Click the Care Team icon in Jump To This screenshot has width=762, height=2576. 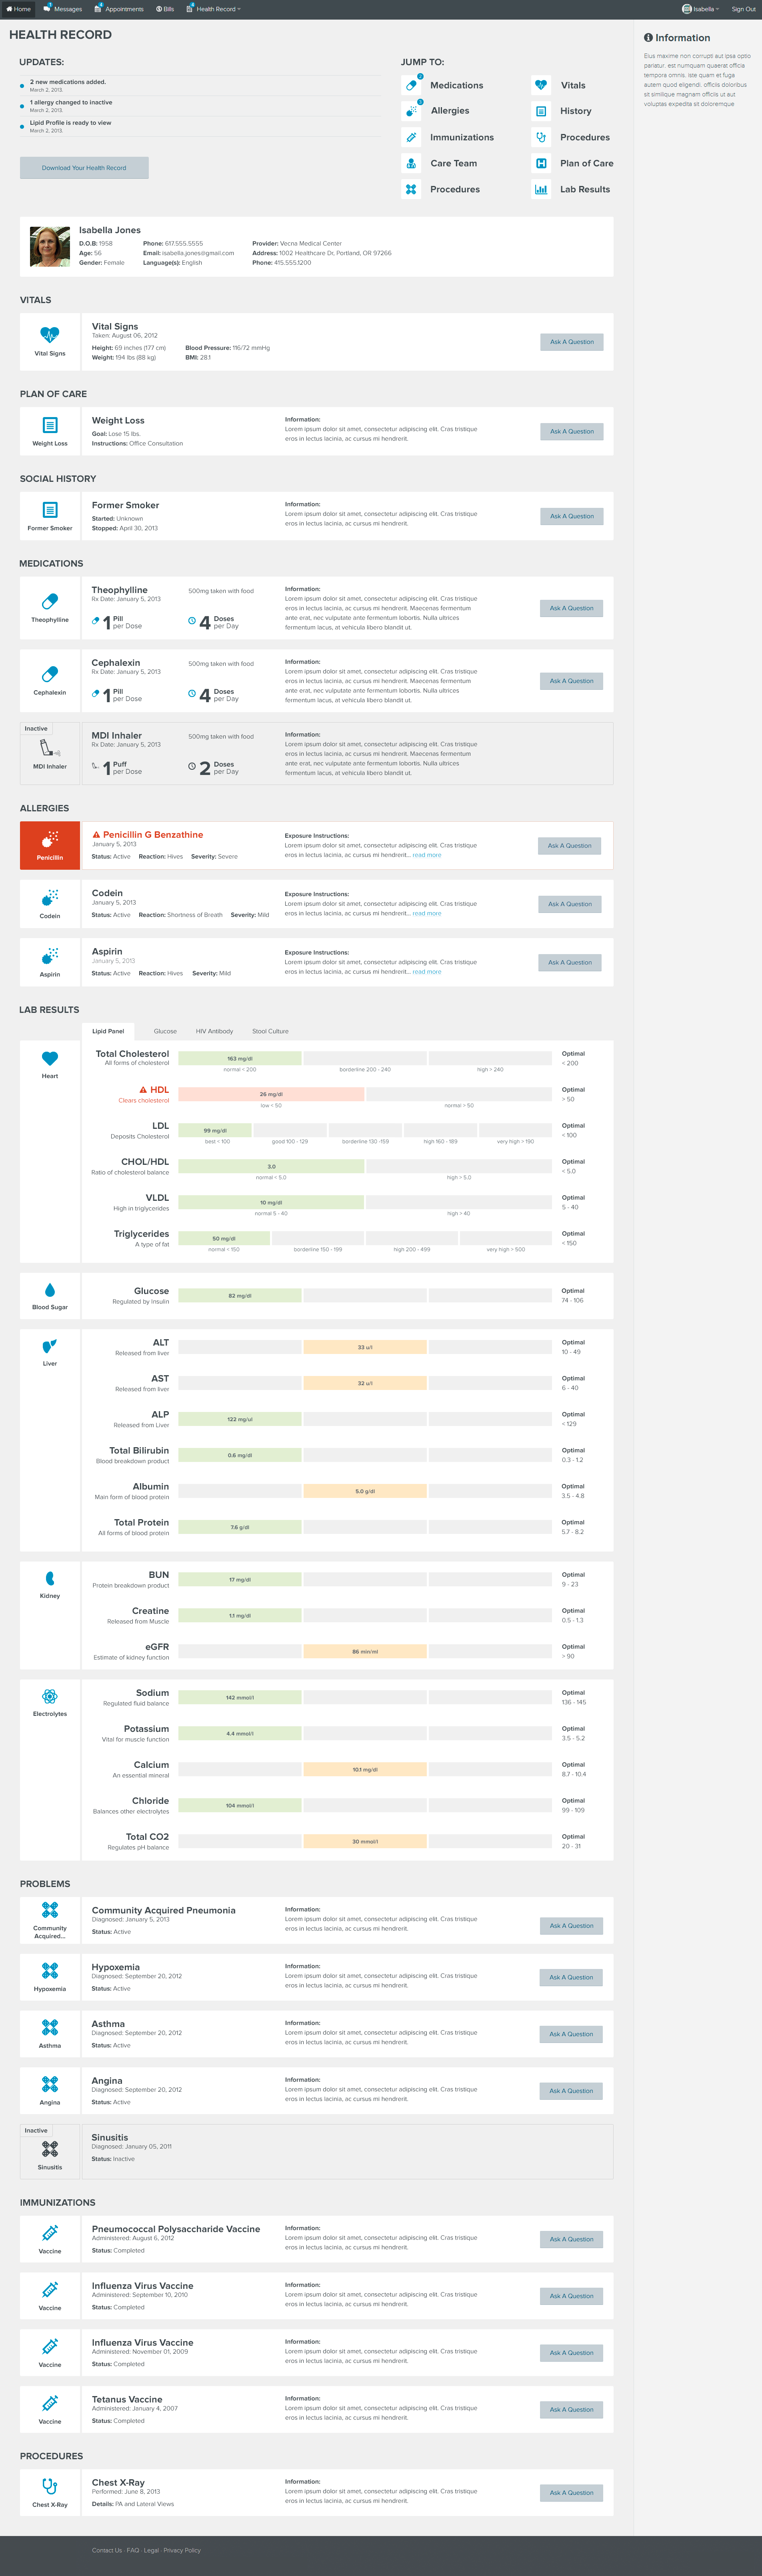411,163
